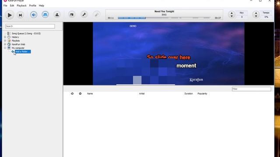This screenshot has height=157, width=280.
Task: Open the File menu
Action: (x=5, y=6)
